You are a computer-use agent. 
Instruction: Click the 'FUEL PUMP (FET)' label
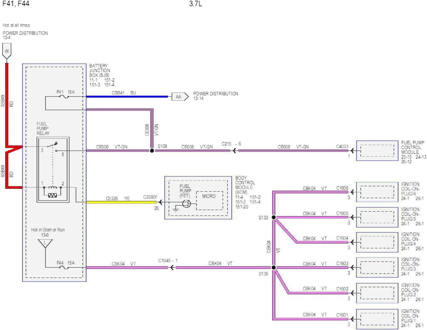[x=185, y=191]
